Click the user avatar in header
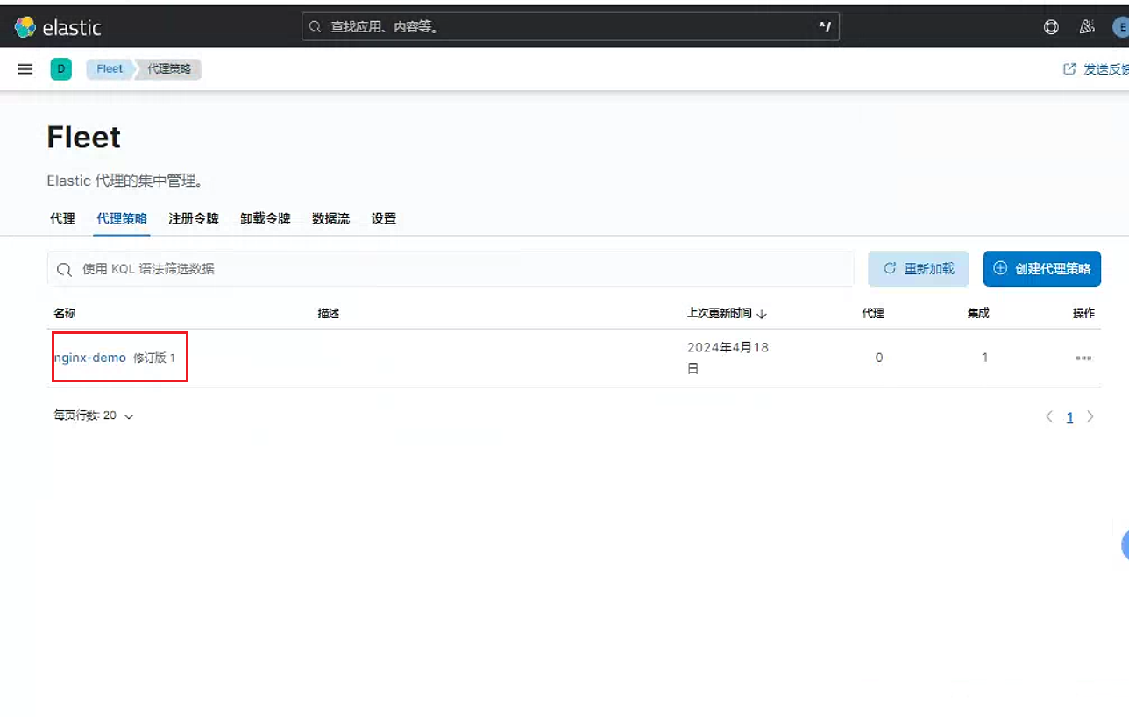The height and width of the screenshot is (717, 1129). coord(1121,27)
